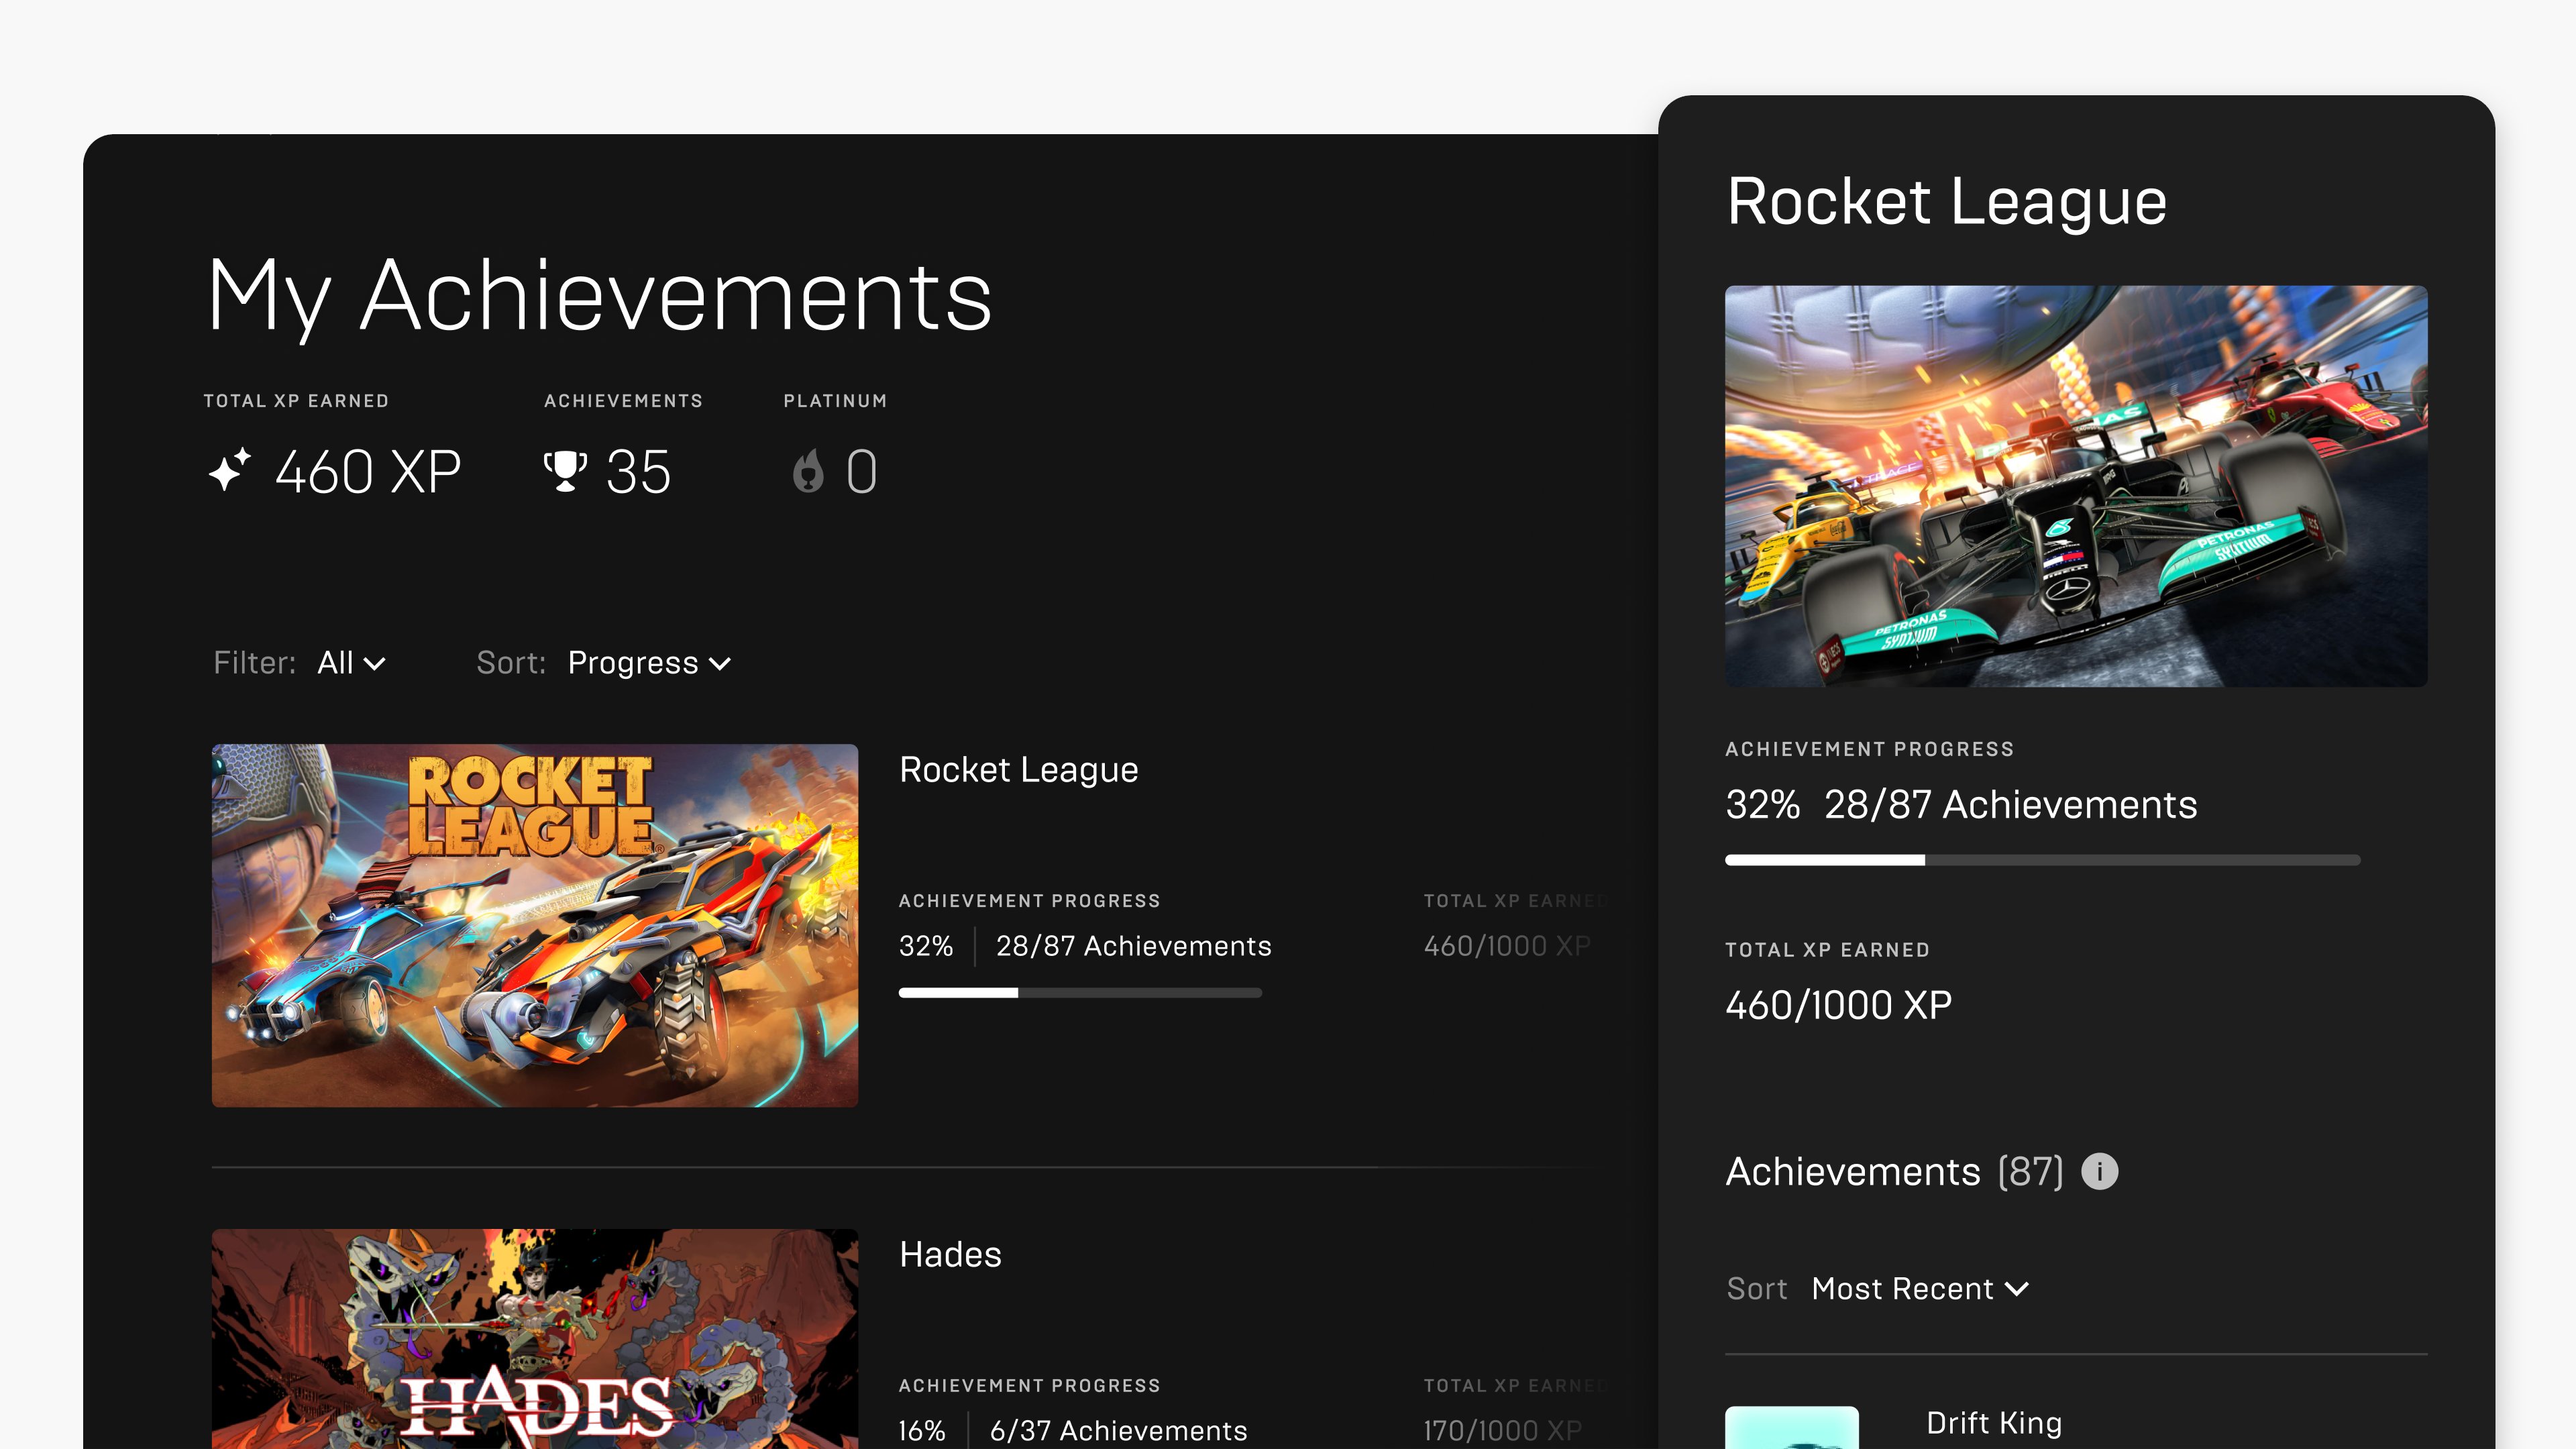Open the Most Recent sort dropdown
The width and height of the screenshot is (2576, 1449).
click(x=1920, y=1289)
